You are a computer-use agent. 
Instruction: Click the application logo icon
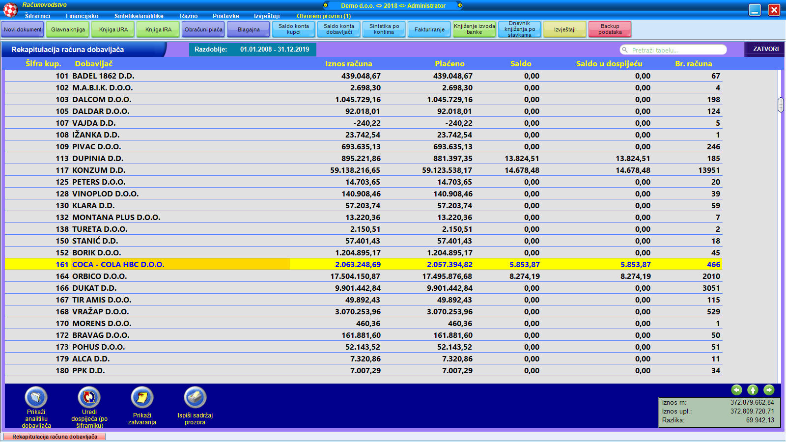click(x=10, y=9)
